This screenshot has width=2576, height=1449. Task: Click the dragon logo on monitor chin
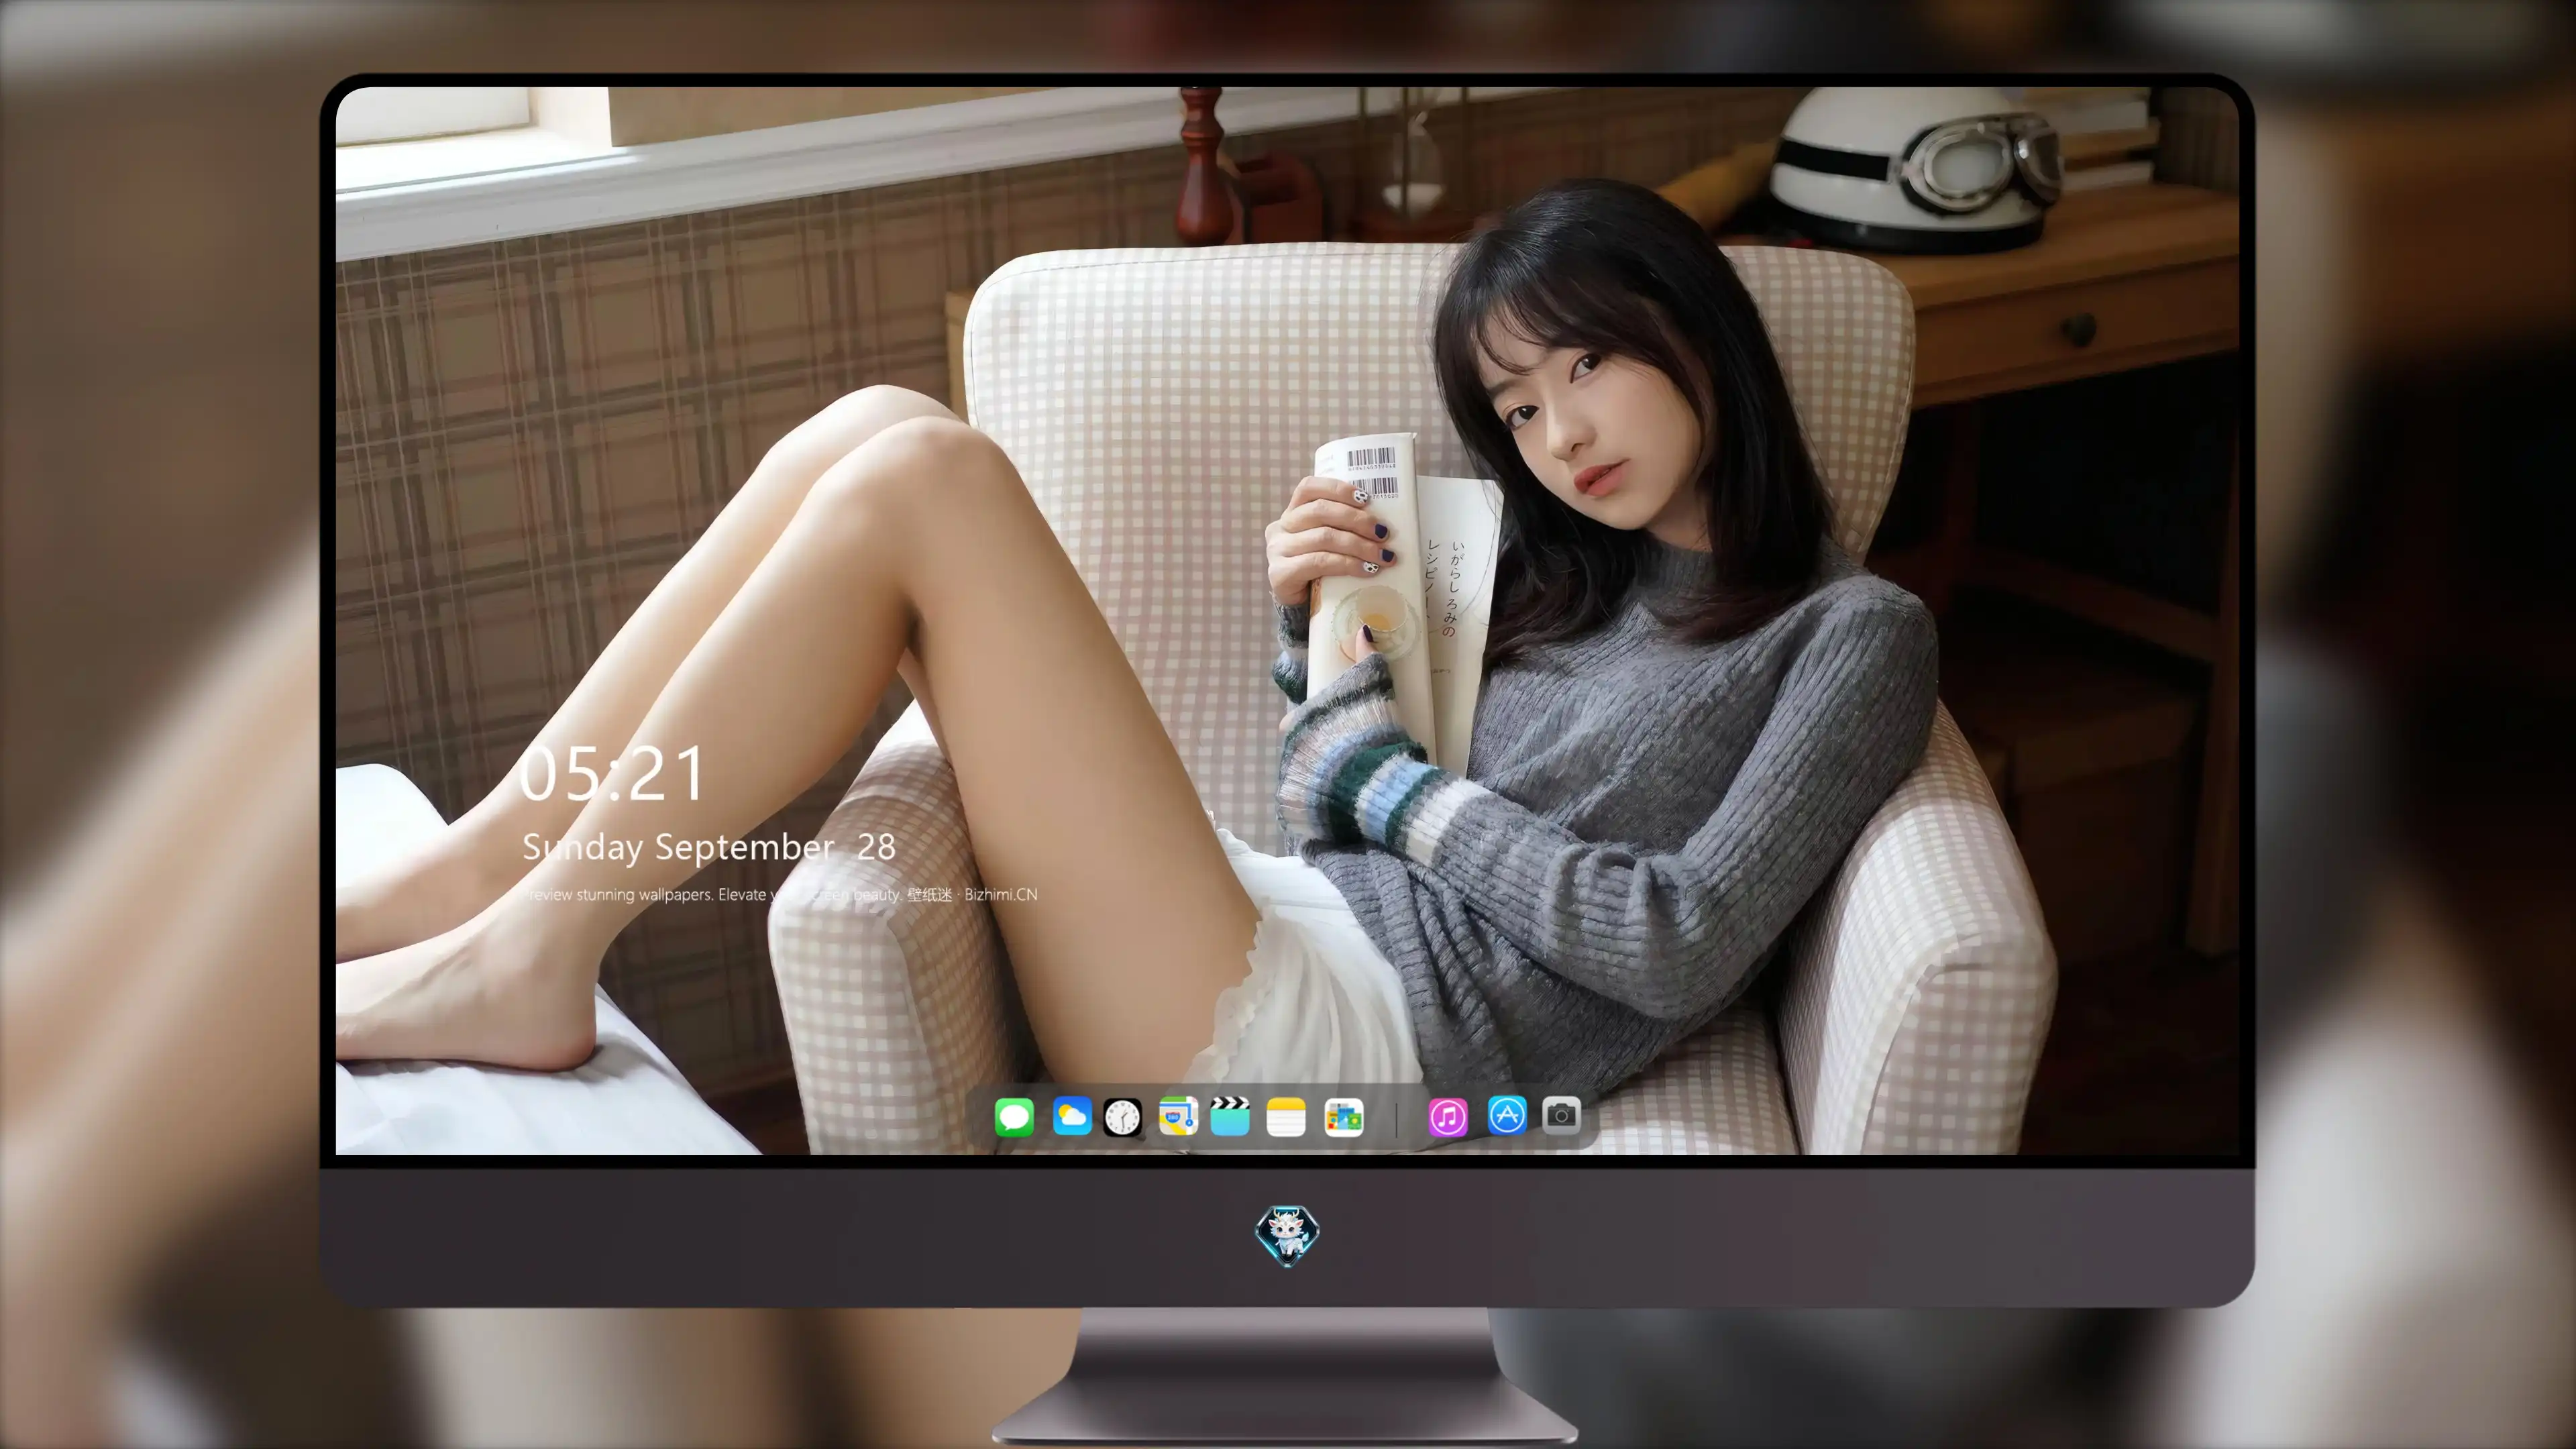tap(1287, 1235)
